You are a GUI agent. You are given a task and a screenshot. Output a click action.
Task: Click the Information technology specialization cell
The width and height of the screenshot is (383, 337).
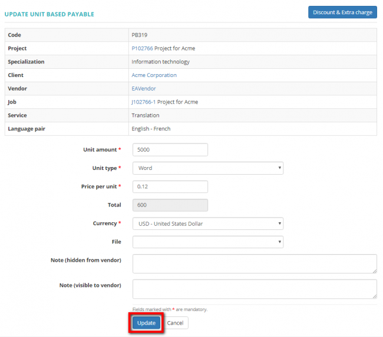point(160,62)
